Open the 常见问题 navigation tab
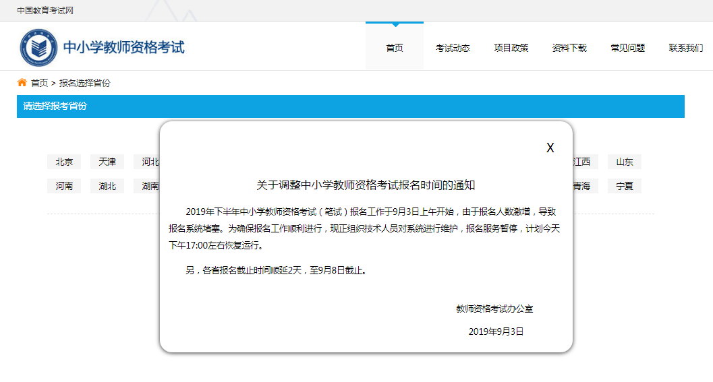The height and width of the screenshot is (382, 713). pos(627,48)
